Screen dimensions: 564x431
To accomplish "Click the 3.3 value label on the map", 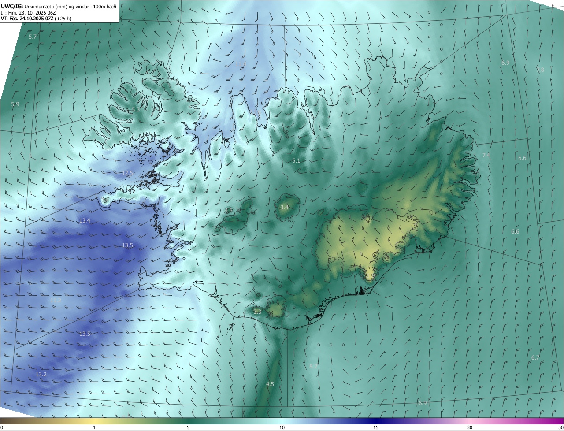I will (257, 312).
